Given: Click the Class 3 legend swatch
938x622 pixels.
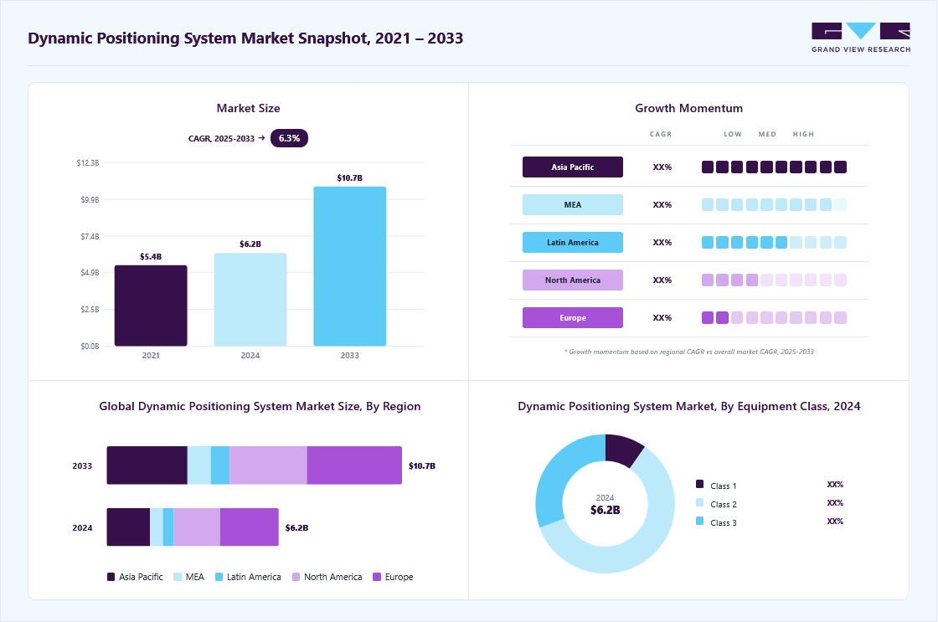Looking at the screenshot, I should 700,522.
